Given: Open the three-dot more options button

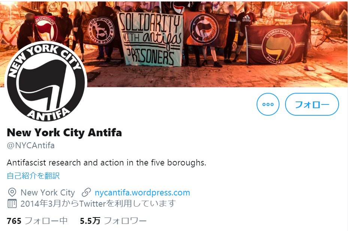Looking at the screenshot, I should [x=268, y=104].
